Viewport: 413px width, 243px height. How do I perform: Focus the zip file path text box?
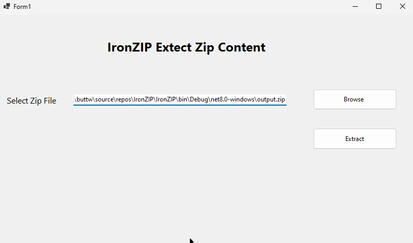(180, 99)
